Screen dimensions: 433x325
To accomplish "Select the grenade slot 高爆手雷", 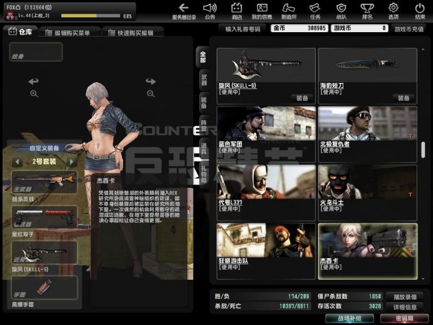I will (x=44, y=287).
